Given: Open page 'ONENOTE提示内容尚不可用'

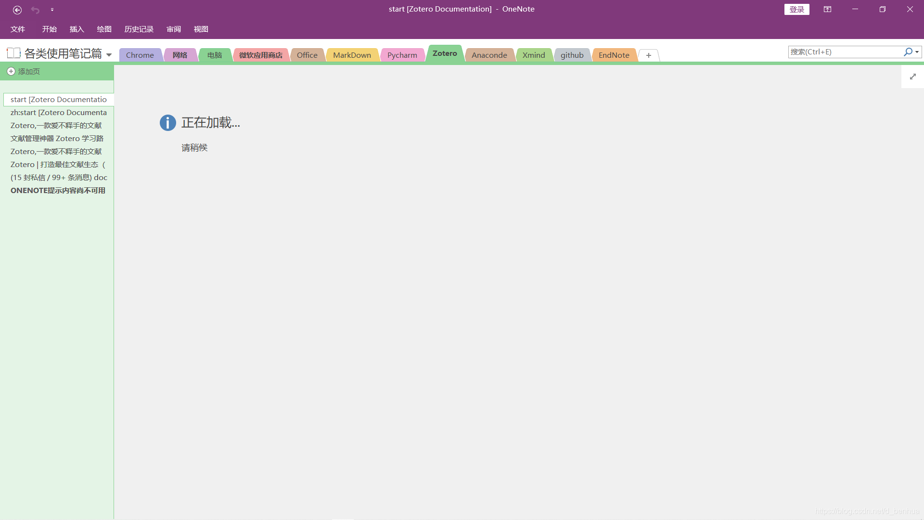Looking at the screenshot, I should [59, 191].
